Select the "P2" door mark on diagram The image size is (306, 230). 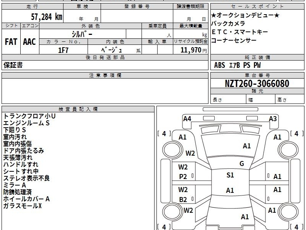[x=183, y=177]
